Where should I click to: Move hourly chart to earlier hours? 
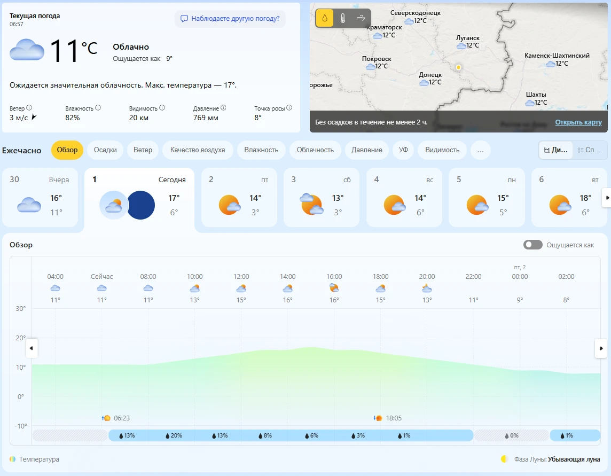click(x=32, y=348)
